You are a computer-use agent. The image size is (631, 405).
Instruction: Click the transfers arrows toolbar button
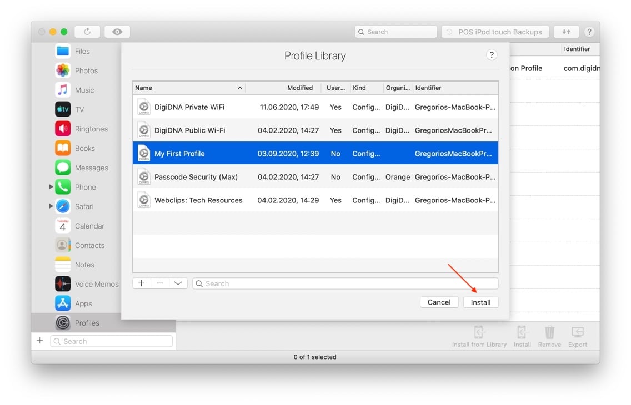566,32
